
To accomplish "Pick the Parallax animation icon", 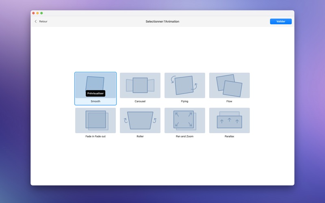I will [230, 120].
